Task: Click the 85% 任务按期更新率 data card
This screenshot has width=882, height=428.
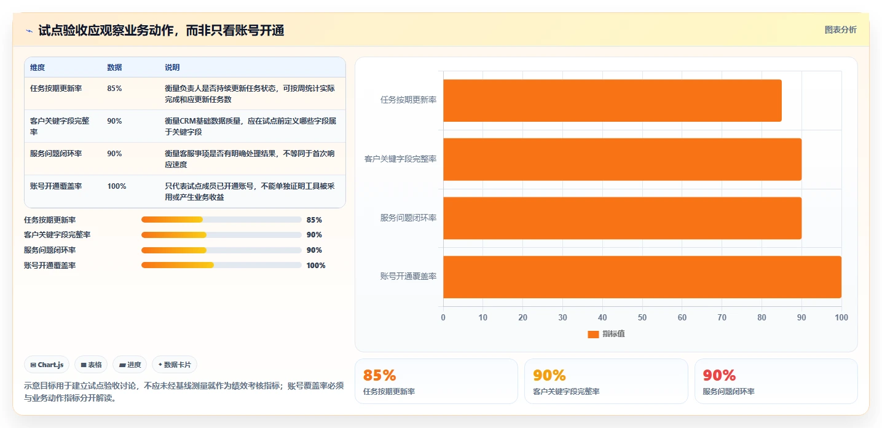Action: (436, 381)
